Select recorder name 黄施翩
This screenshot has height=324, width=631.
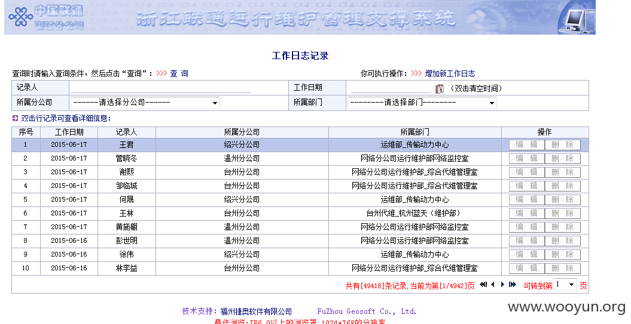[126, 227]
